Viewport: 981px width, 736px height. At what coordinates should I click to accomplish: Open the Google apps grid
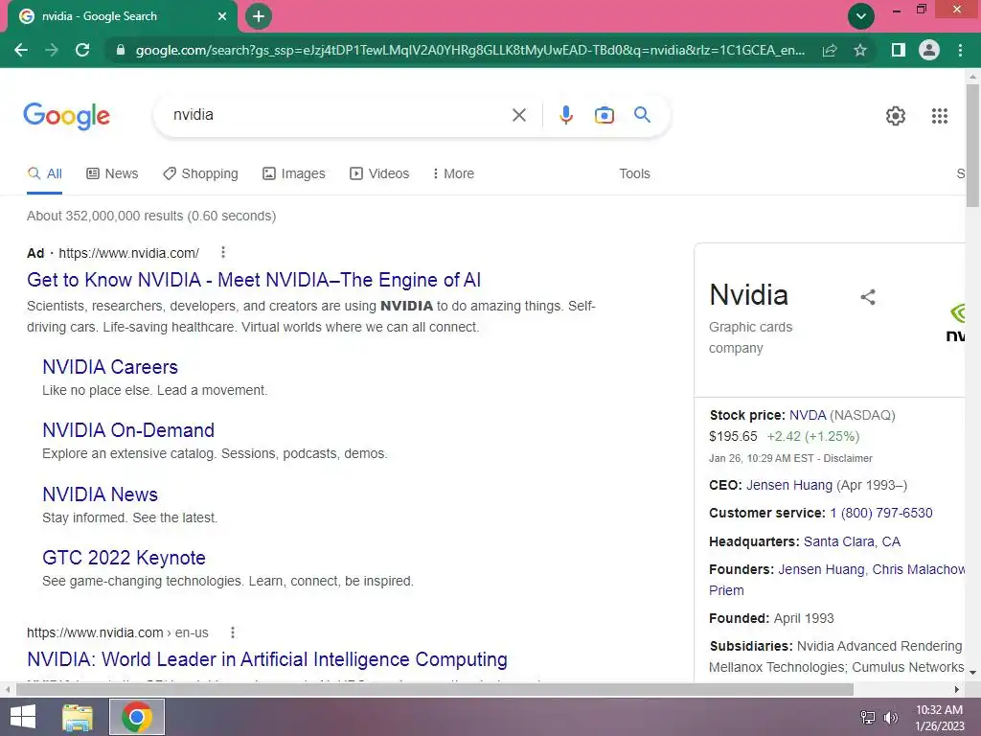(x=939, y=116)
